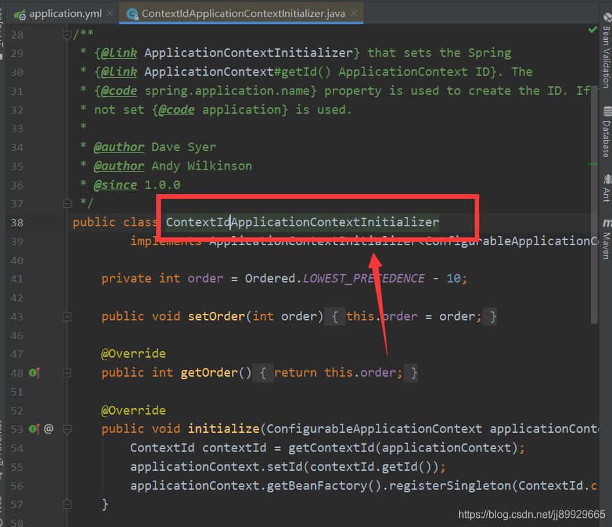Screen dimensions: 612x527
Task: Click ApplicationContext#getId() link on line 30
Action: (238, 72)
